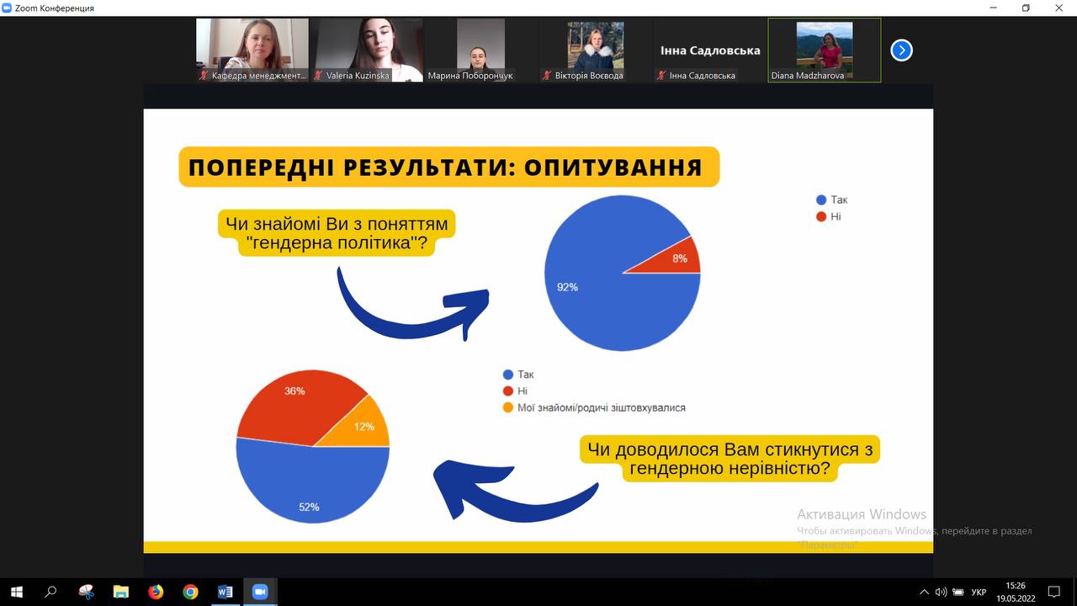Open File Explorer from the taskbar
Screen dimensions: 1077x606
(121, 592)
